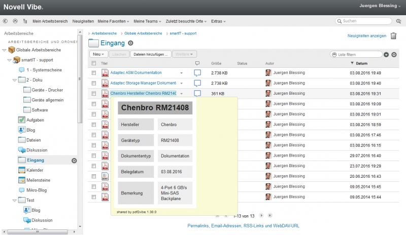Open comment bubble for Adaptec ASM Dokumentation
Image resolution: width=406 pixels, height=235 pixels.
(197, 73)
